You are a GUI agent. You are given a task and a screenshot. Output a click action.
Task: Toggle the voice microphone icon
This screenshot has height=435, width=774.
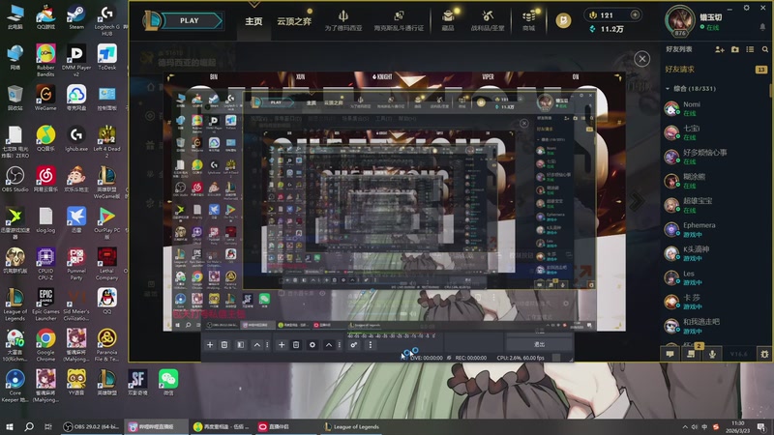[712, 354]
